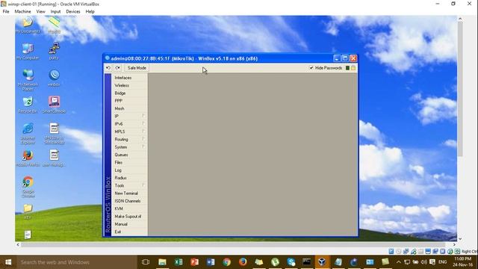Image resolution: width=478 pixels, height=269 pixels.
Task: Click the WinBox redo arrow icon
Action: pyautogui.click(x=118, y=68)
